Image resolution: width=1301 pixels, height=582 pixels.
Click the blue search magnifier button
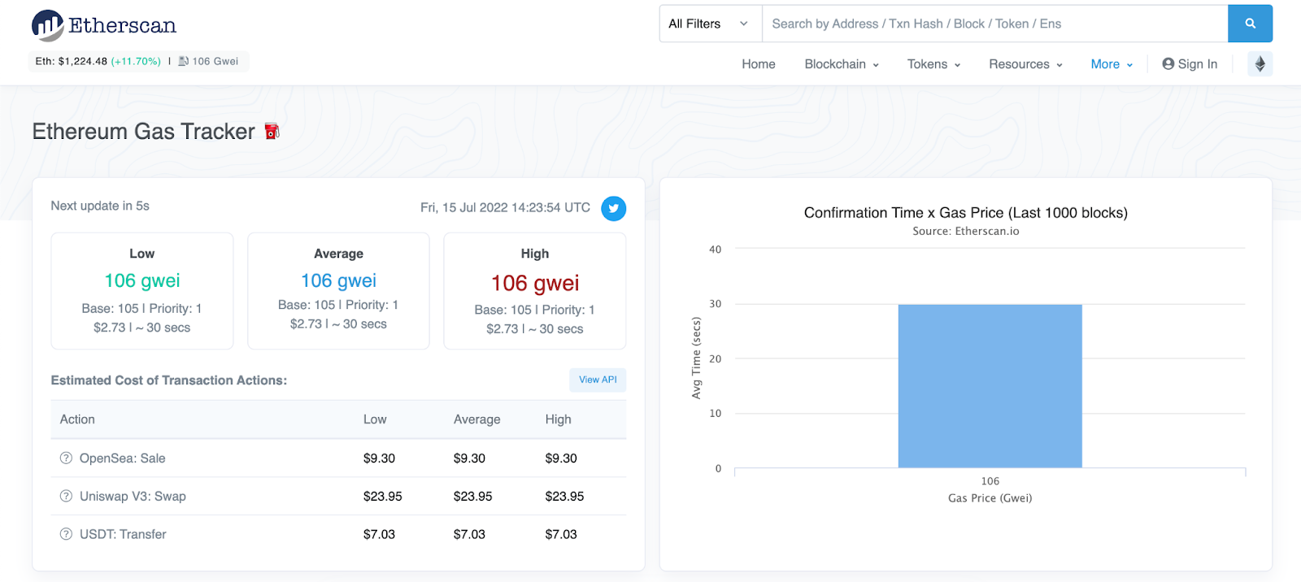(1250, 24)
